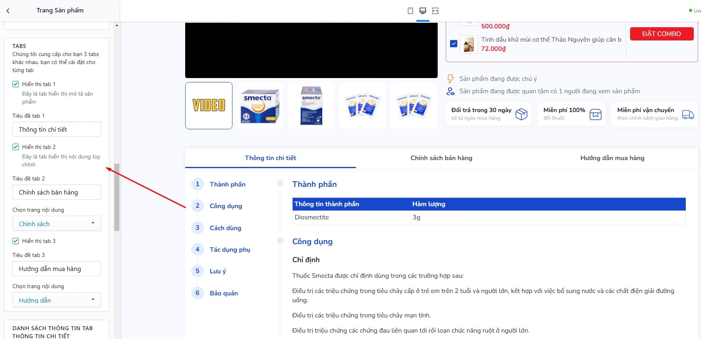Select the VIDEO thumbnail
Image resolution: width=701 pixels, height=339 pixels.
point(209,106)
